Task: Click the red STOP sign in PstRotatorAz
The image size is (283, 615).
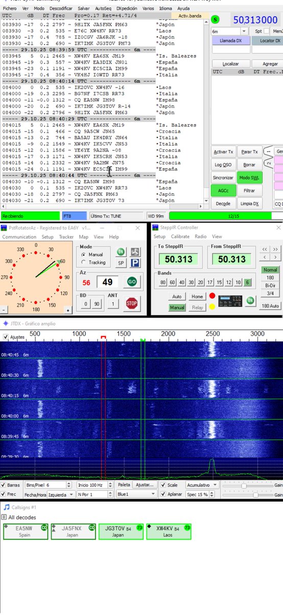Action: (x=132, y=303)
